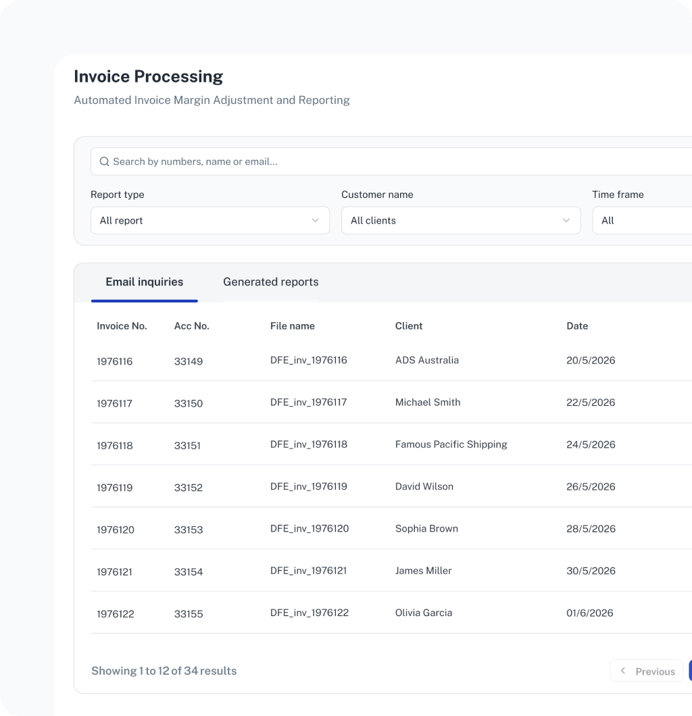The height and width of the screenshot is (716, 692).
Task: Click the date 28/5/2026
Action: [591, 528]
